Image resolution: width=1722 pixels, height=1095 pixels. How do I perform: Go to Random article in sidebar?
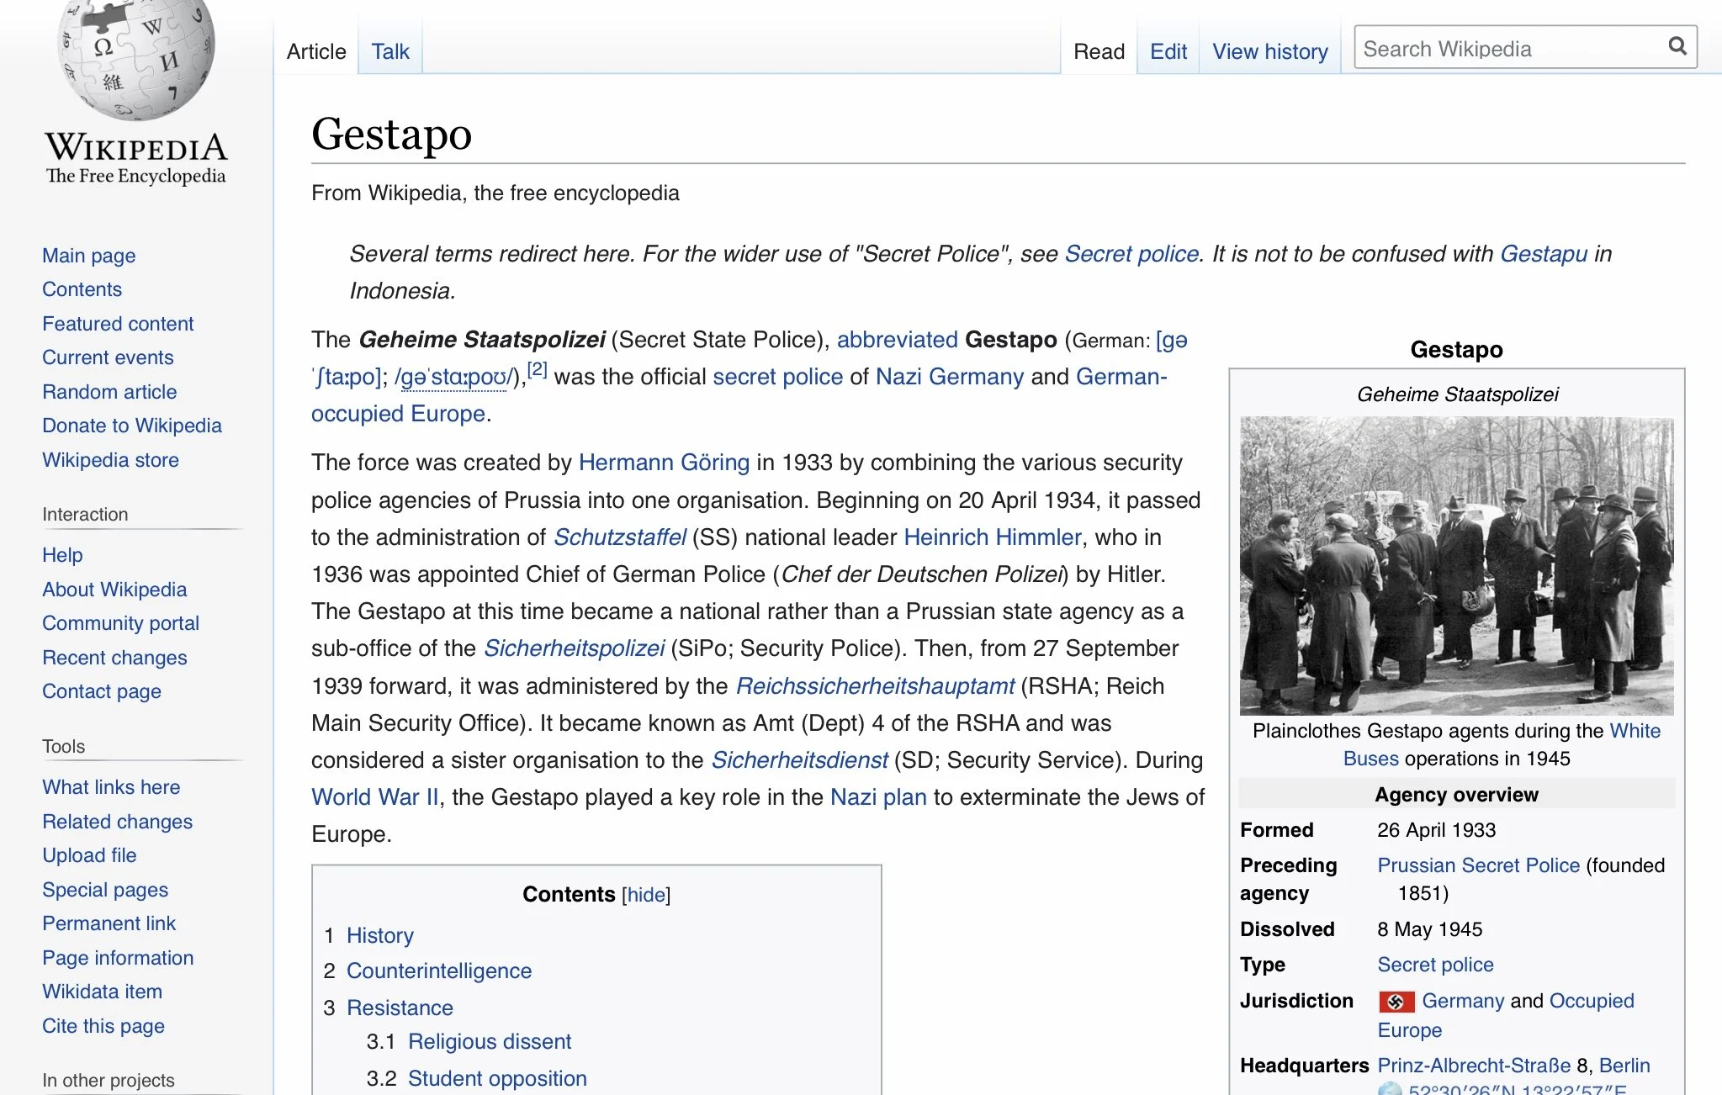109,392
